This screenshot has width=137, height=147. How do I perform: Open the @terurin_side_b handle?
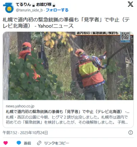[29, 10]
